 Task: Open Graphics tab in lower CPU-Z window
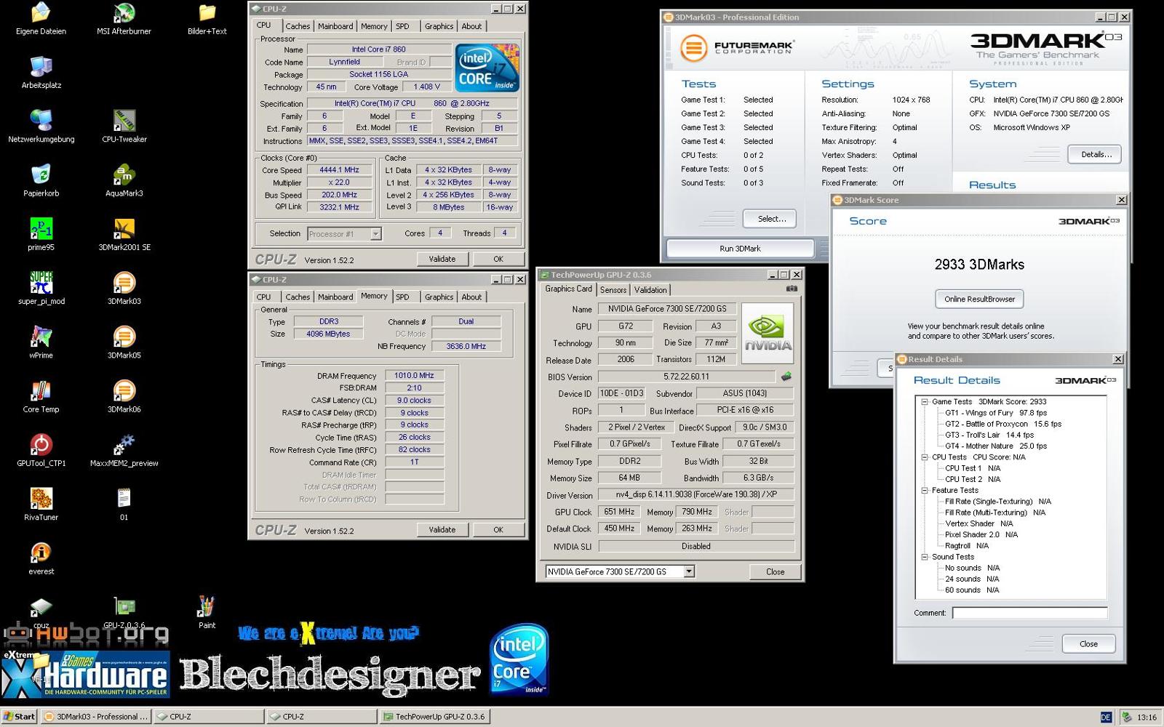click(439, 297)
